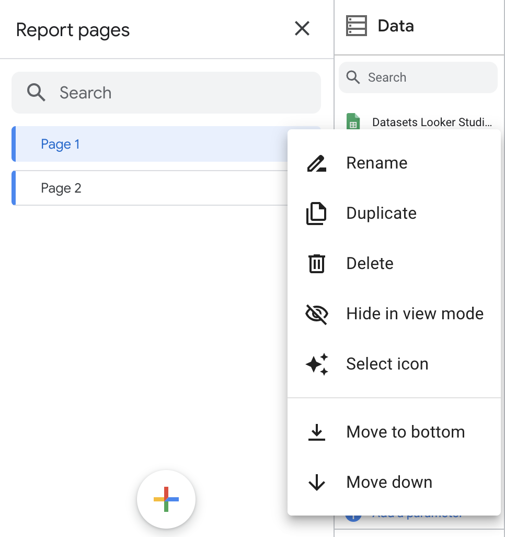Image resolution: width=505 pixels, height=537 pixels.
Task: Click the crossed-out eye icon
Action: 317,314
